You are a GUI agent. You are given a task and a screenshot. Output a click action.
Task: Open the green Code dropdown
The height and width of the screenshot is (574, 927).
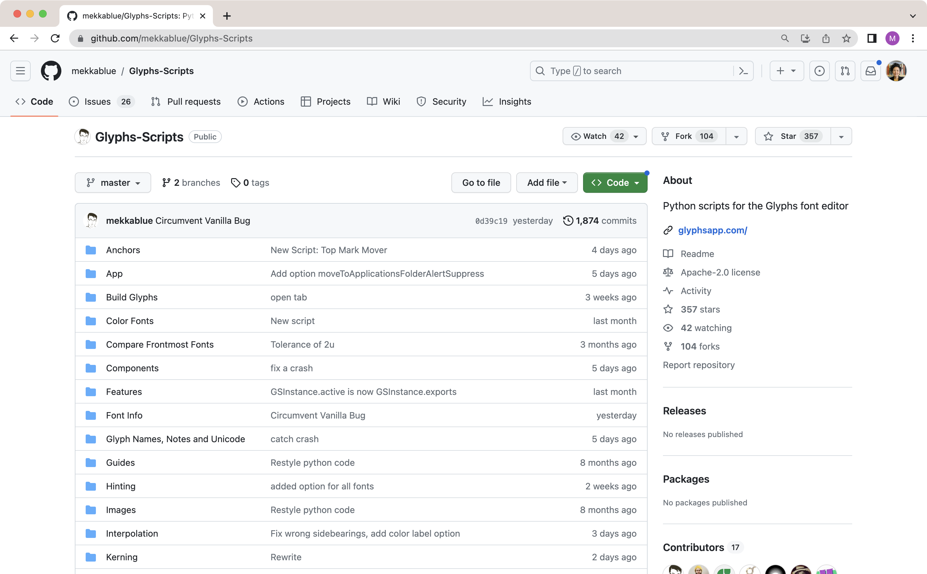pyautogui.click(x=615, y=183)
